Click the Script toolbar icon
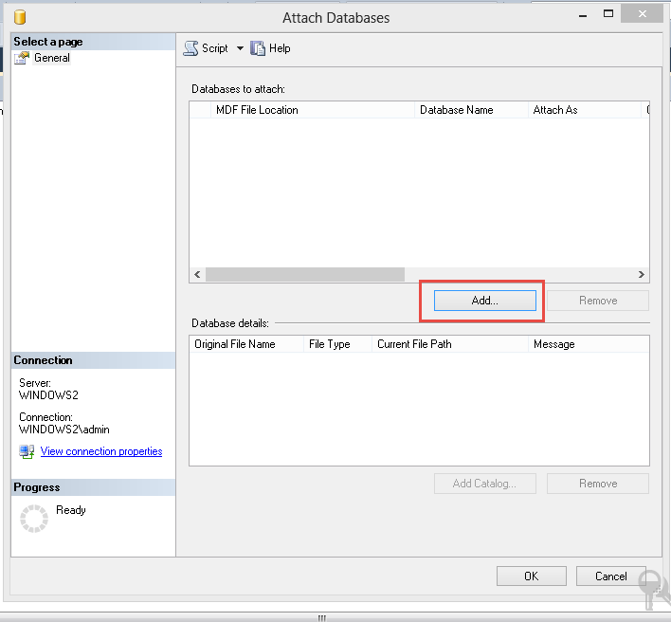671x622 pixels. (x=190, y=48)
